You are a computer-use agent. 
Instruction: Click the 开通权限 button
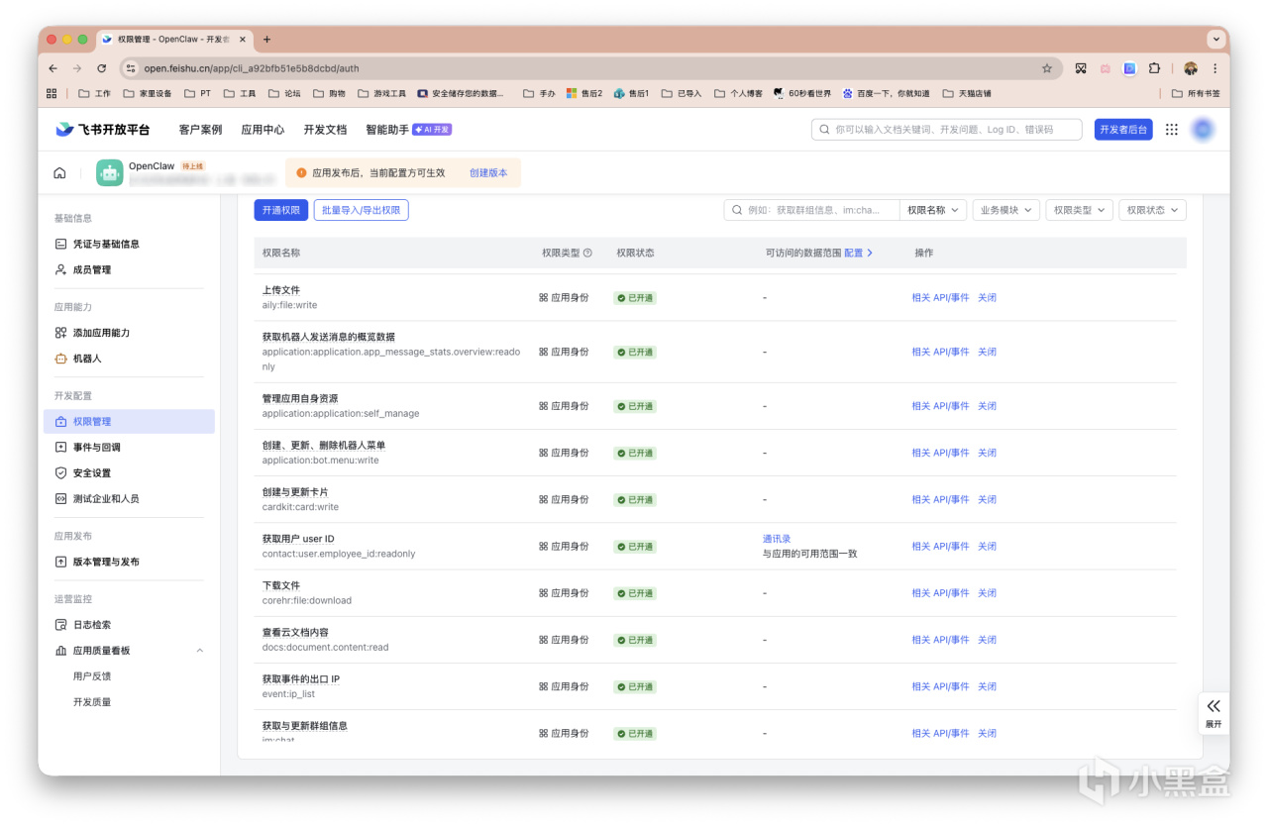pos(281,210)
